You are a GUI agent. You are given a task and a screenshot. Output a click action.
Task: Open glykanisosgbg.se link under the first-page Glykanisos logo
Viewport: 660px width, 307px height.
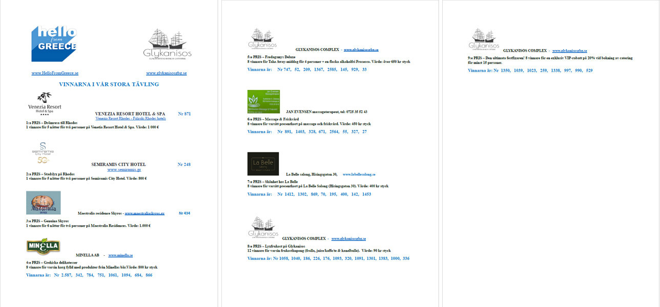coord(168,73)
